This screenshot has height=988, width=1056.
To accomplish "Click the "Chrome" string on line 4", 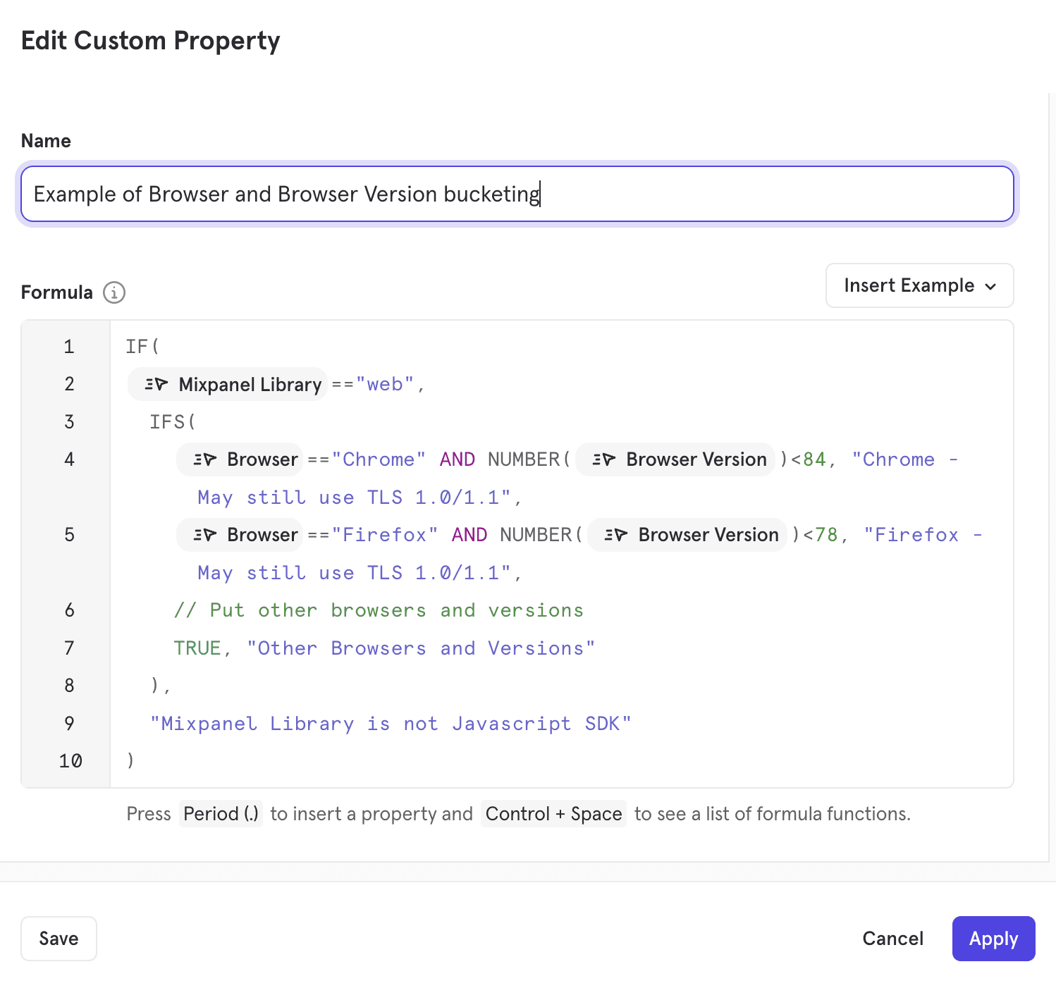I will click(379, 459).
